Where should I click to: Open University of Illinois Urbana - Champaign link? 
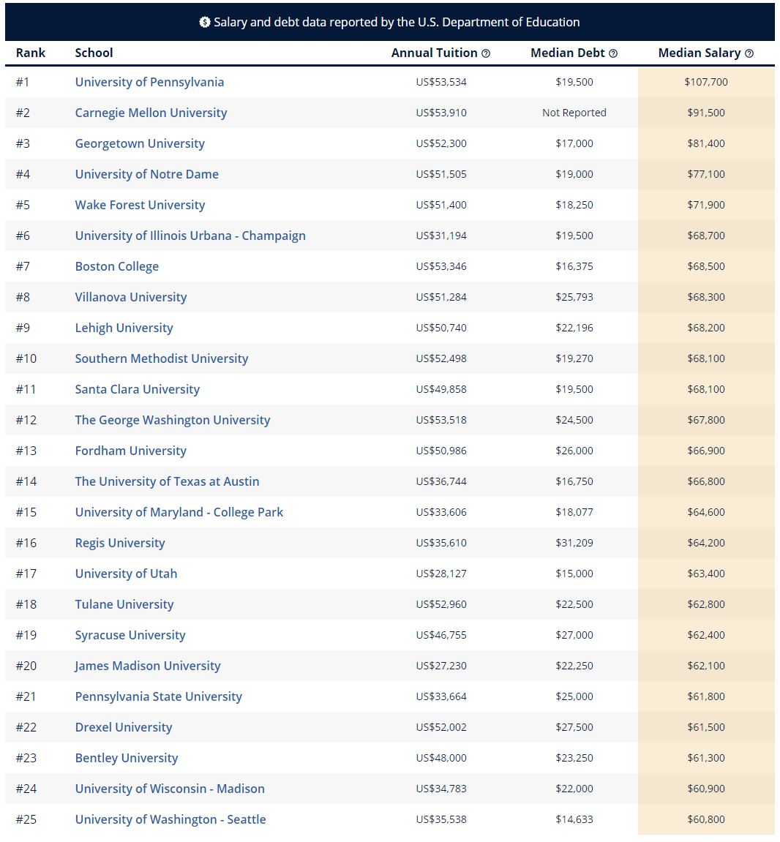point(190,236)
